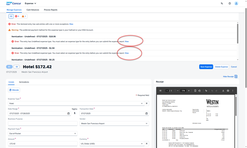
Task: Click the Cancel link
Action: point(234,67)
